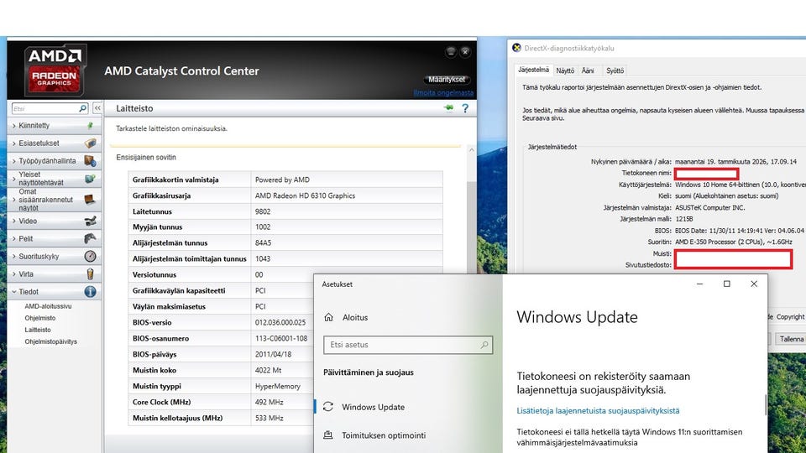Click the Video camera icon in sidebar
Image resolution: width=806 pixels, height=453 pixels.
click(x=90, y=221)
